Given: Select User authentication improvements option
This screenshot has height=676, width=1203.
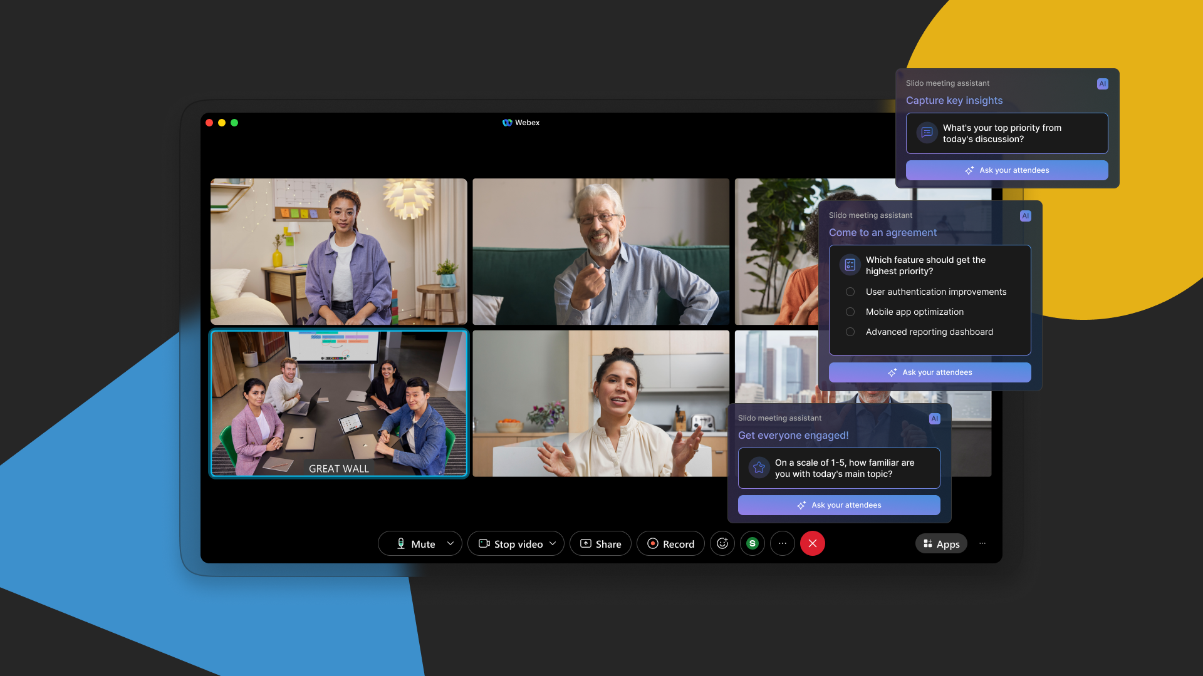Looking at the screenshot, I should [x=850, y=292].
